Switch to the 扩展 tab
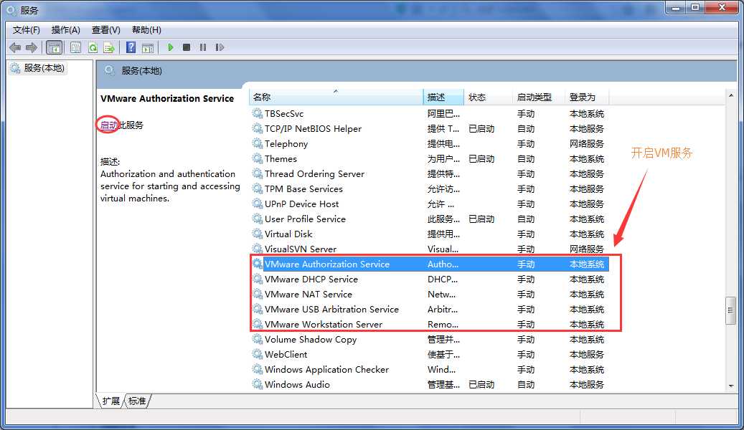744x430 pixels. point(111,401)
